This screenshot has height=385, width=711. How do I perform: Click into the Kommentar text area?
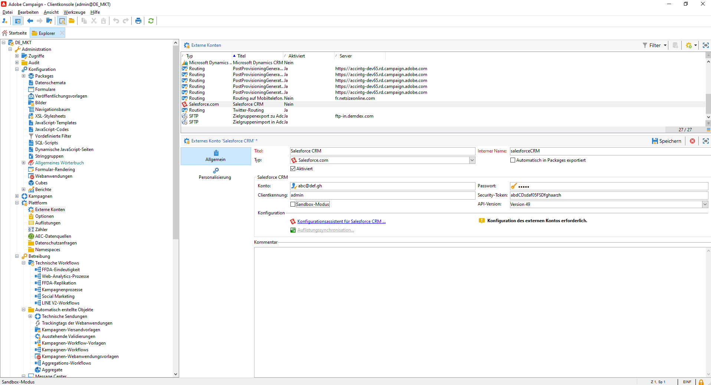coord(480,312)
